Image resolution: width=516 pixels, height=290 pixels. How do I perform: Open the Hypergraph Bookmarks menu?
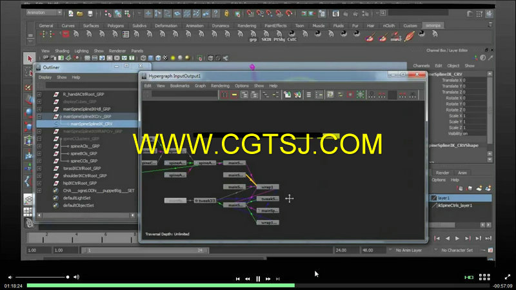point(180,86)
